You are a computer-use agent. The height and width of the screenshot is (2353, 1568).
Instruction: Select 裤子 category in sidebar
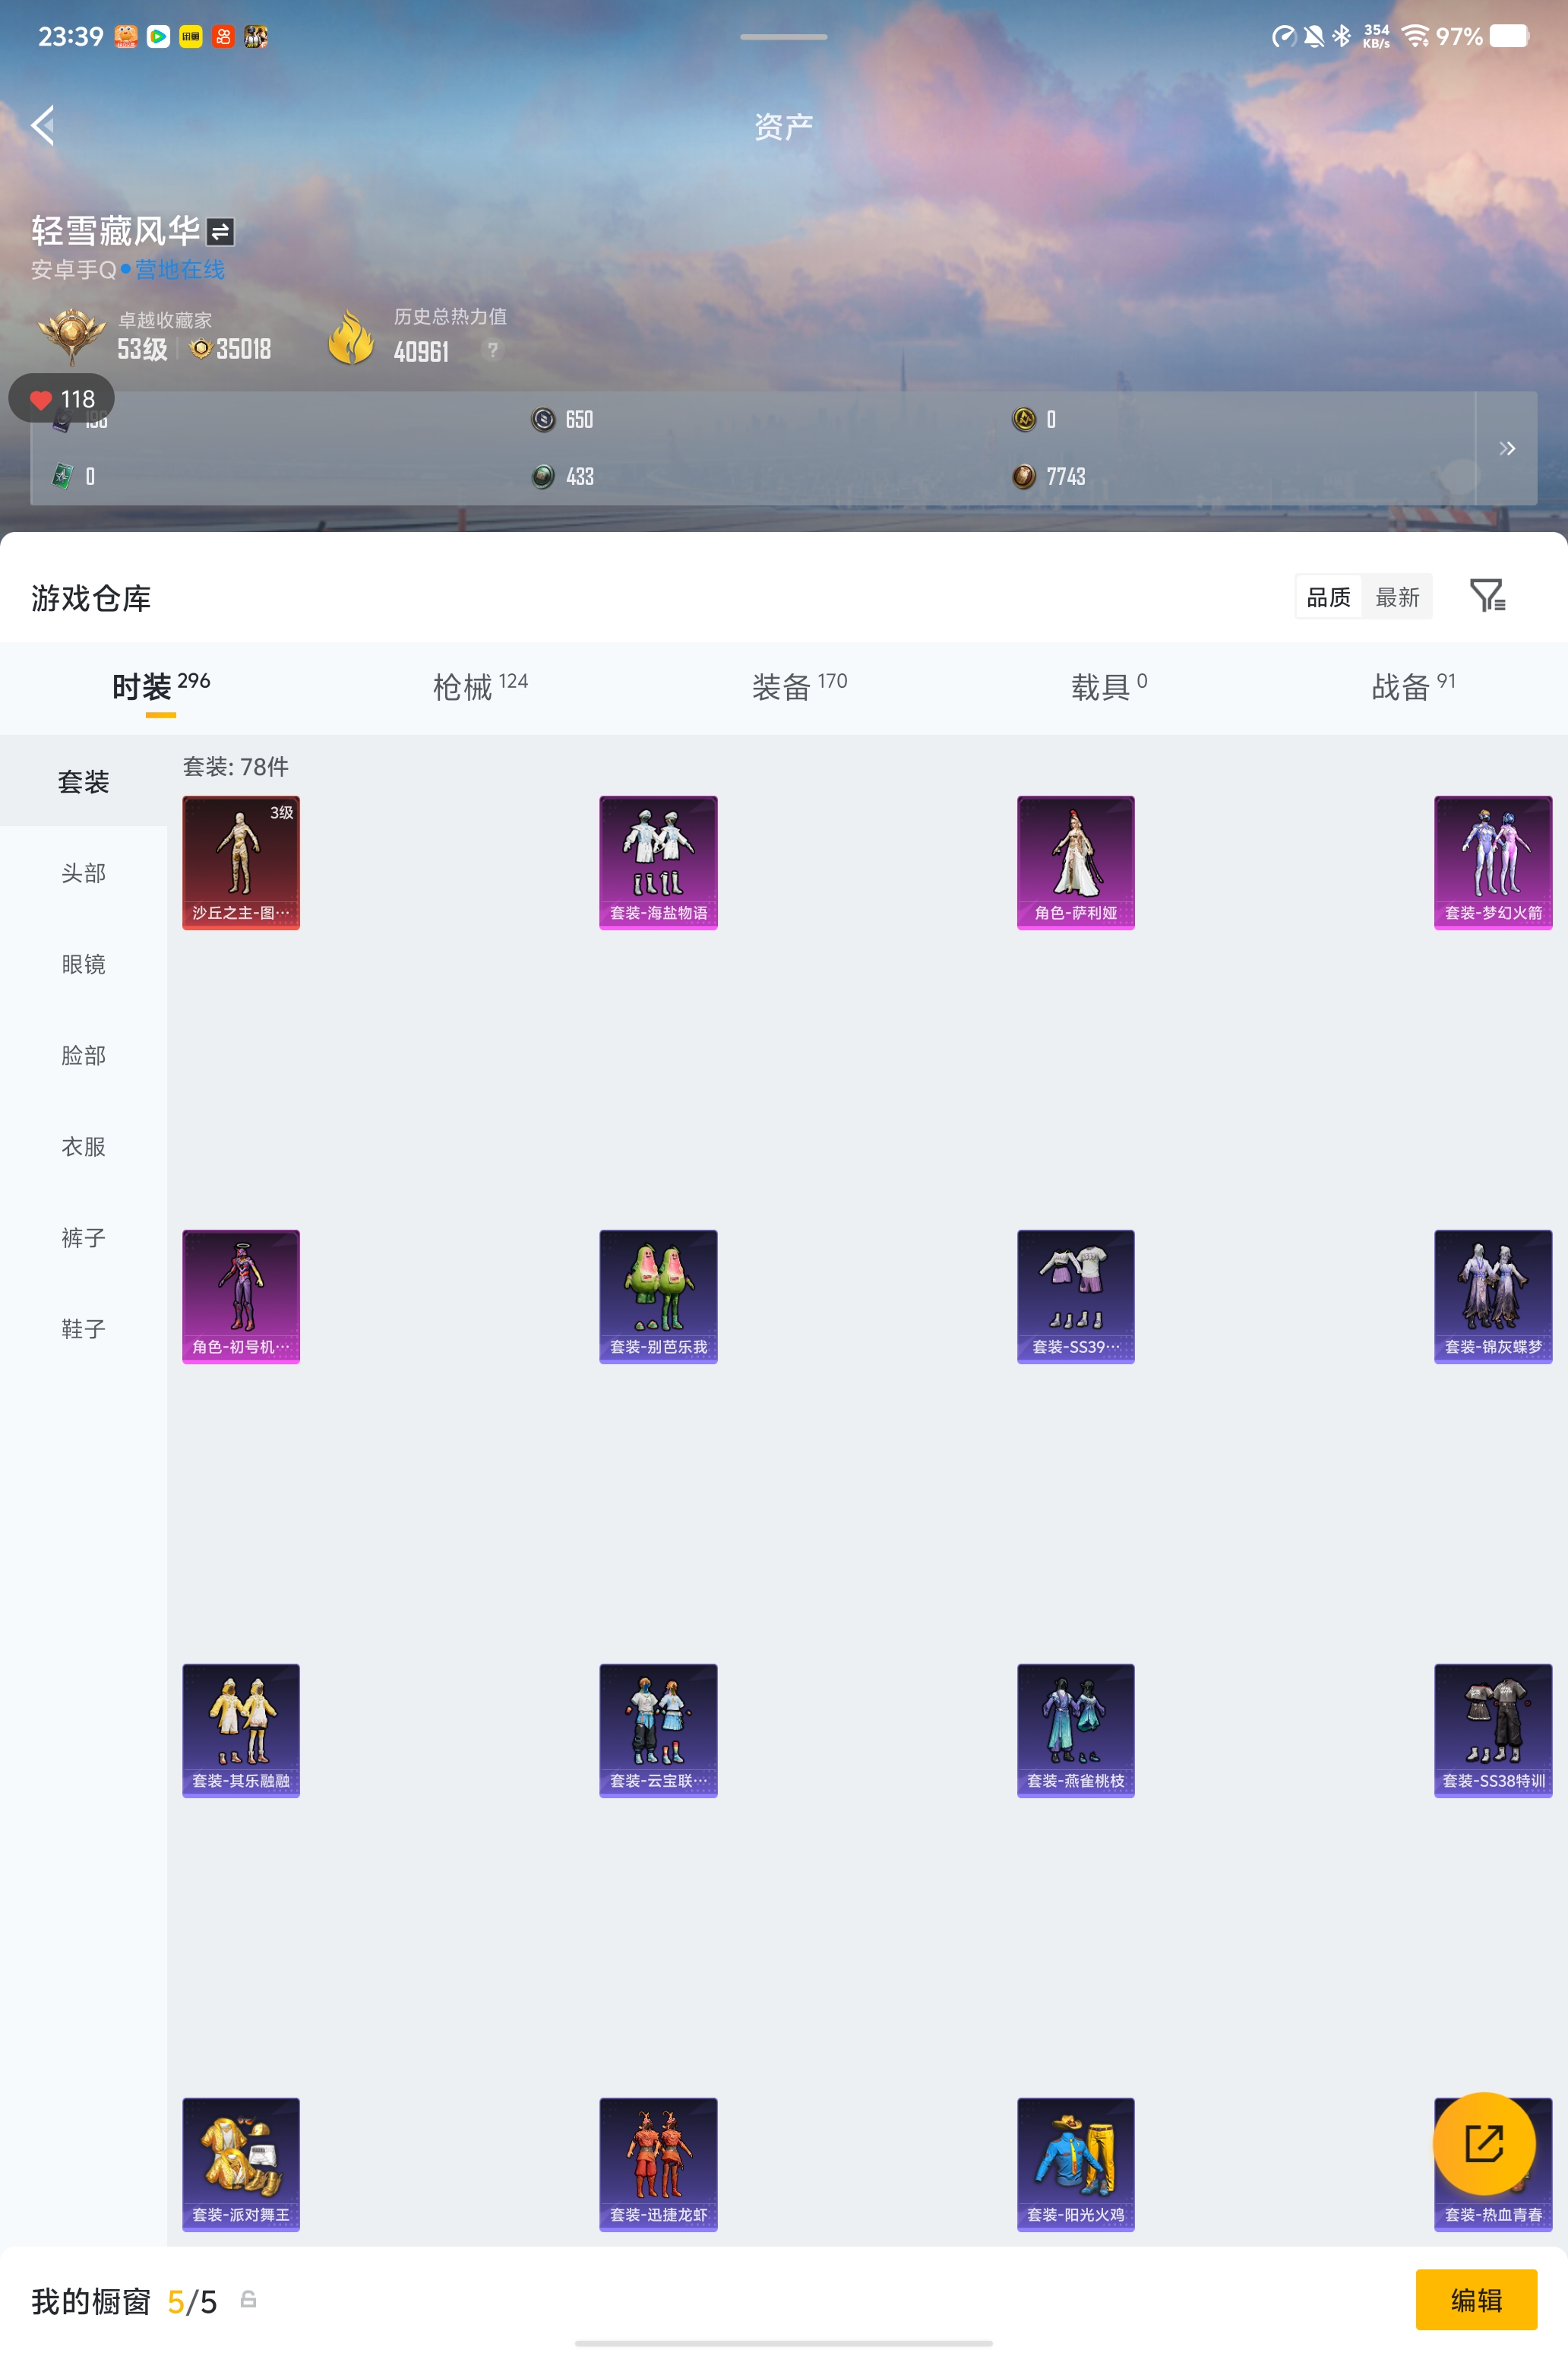tap(83, 1237)
